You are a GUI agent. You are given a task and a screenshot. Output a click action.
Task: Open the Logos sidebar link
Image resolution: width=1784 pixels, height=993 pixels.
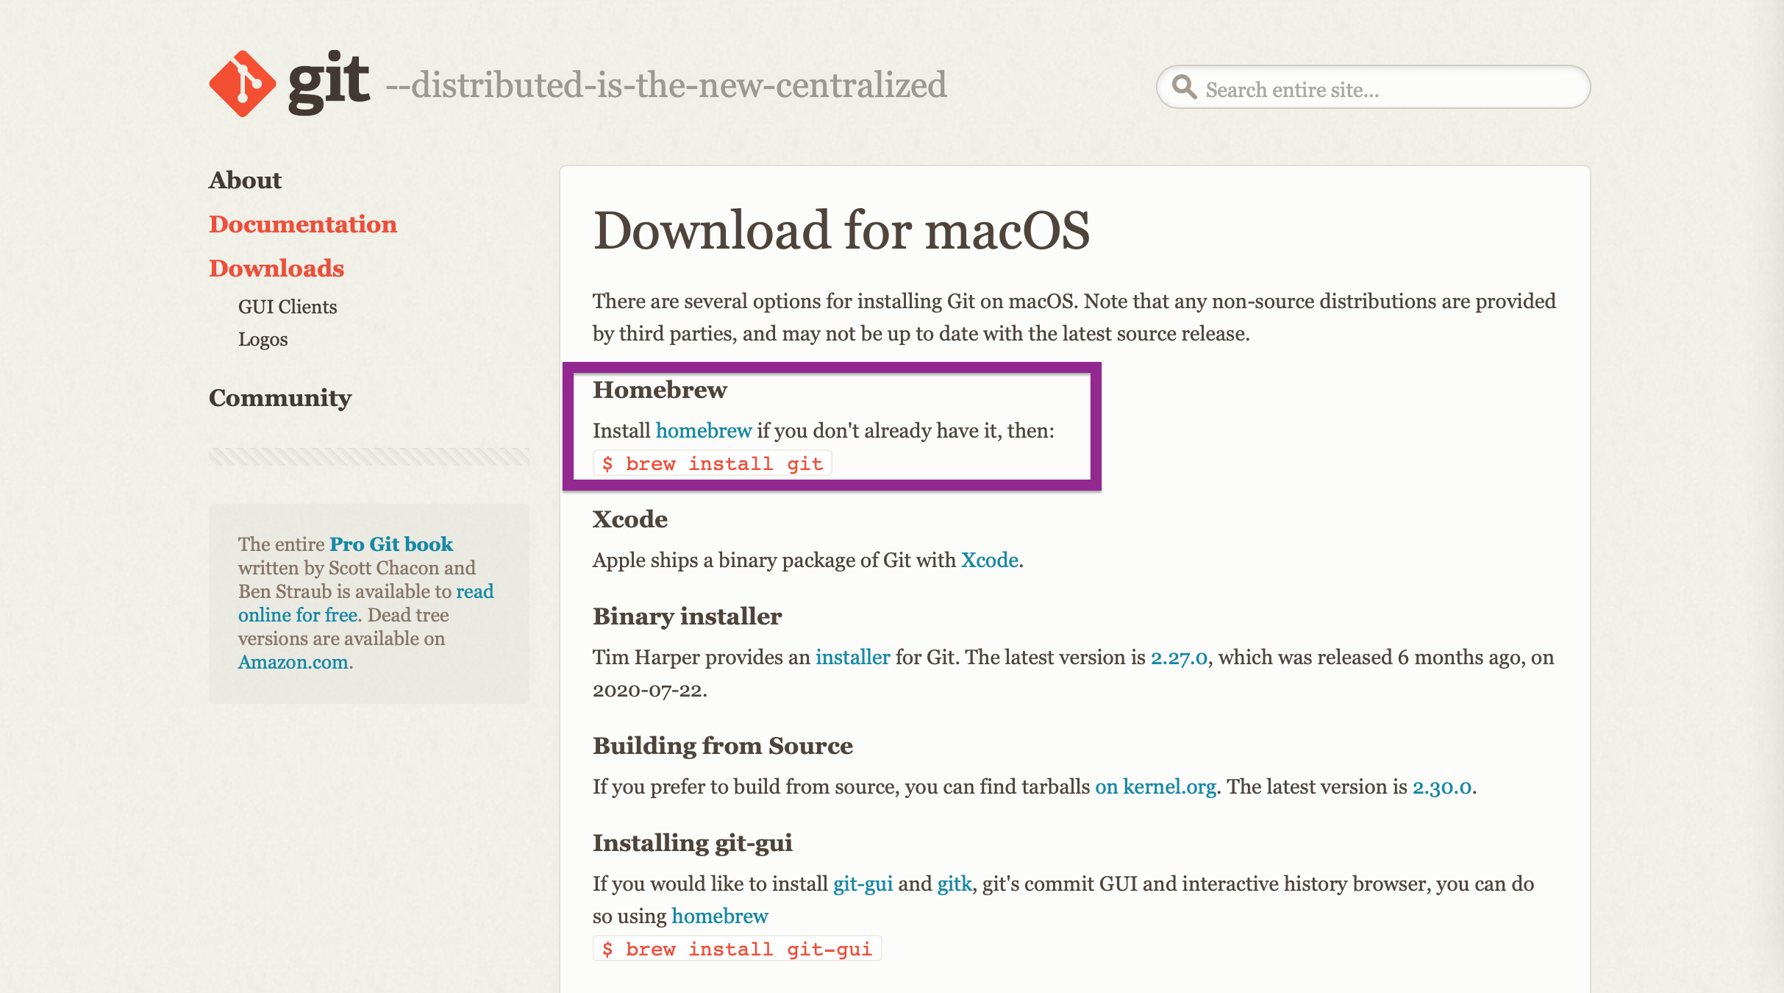263,339
